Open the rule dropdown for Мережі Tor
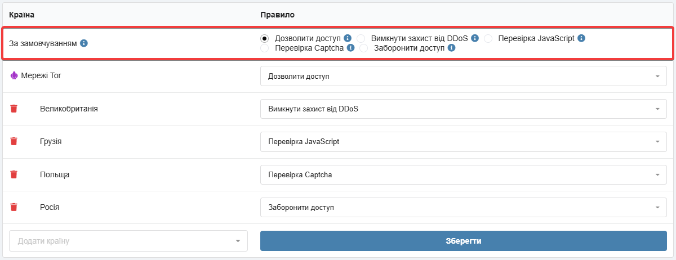The height and width of the screenshot is (260, 676). 463,76
